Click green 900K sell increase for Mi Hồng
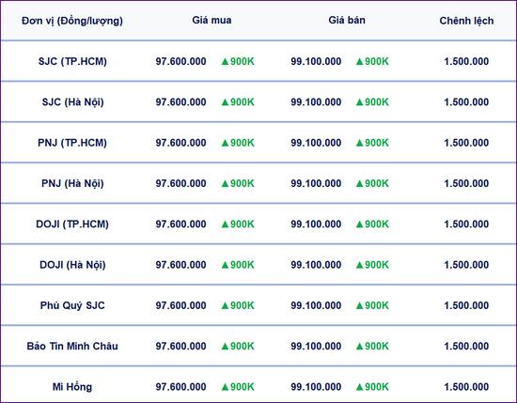Screen dimensions: 517x403 tap(372, 387)
